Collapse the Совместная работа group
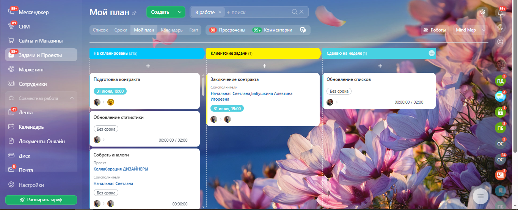Screen dimensions: 518x210 click(x=72, y=98)
